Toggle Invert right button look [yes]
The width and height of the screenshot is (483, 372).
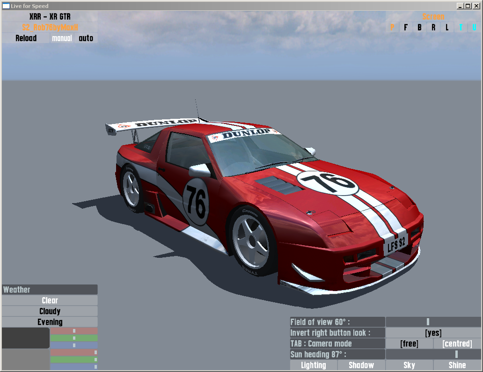pos(433,333)
